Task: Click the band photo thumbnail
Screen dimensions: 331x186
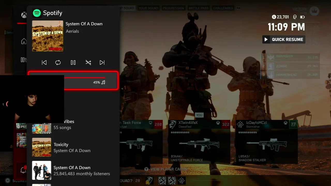Action: point(42,170)
